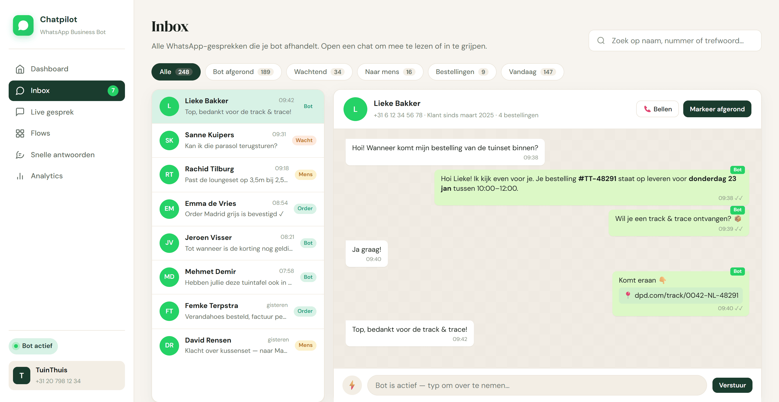Click bot message about order #TT-48291
Screen dimensions: 779x402
(x=592, y=187)
